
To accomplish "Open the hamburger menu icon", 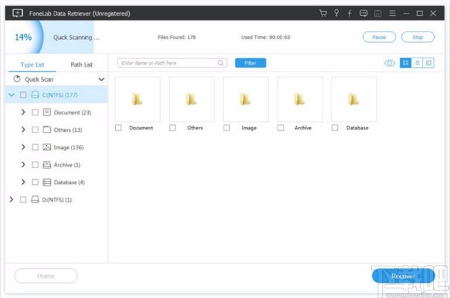I will tap(392, 13).
